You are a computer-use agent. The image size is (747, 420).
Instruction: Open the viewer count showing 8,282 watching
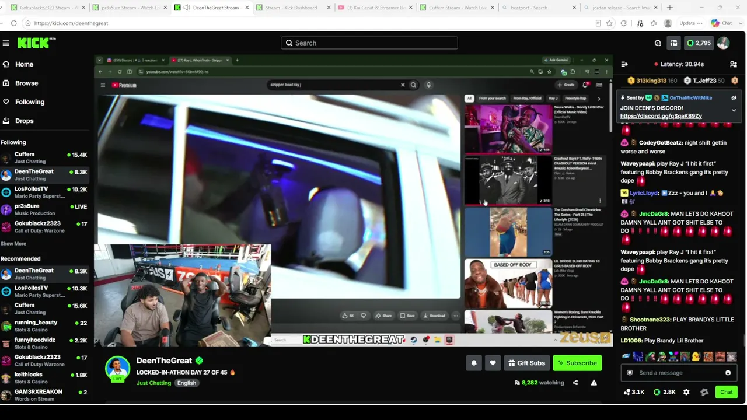tap(539, 383)
